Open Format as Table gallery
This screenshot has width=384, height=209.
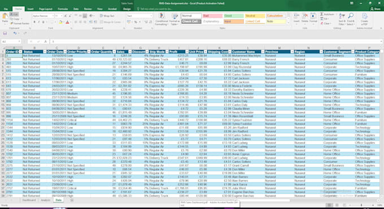pyautogui.click(x=174, y=19)
